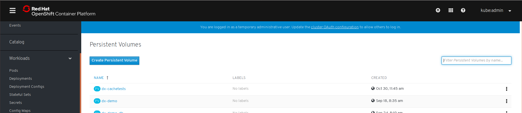Open the dx-demo persistent volume

tap(109, 101)
